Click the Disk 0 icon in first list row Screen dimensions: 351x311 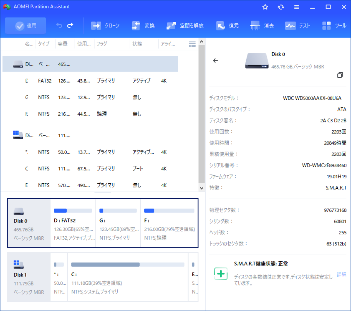click(x=18, y=64)
